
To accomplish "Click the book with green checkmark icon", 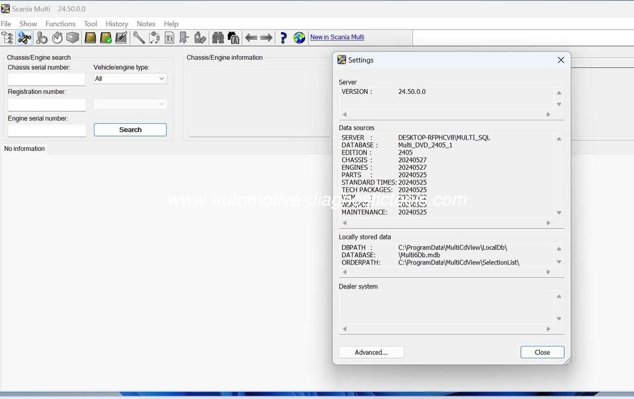I will (106, 38).
